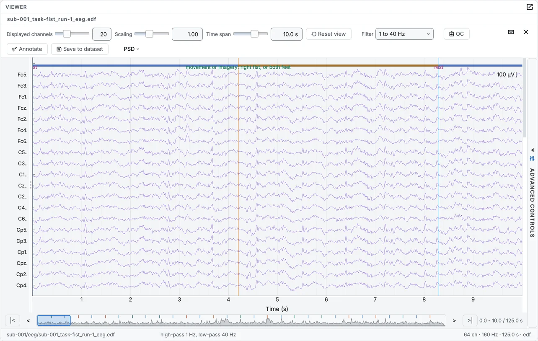This screenshot has width=538, height=341.
Task: Select the Fc5. channel label
Action: pyautogui.click(x=22, y=75)
